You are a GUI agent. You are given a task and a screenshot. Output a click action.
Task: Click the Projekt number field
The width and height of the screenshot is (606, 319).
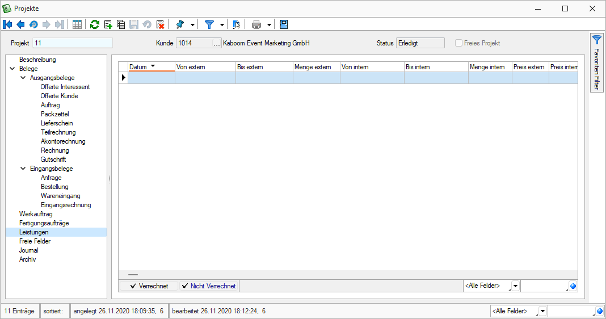click(73, 43)
